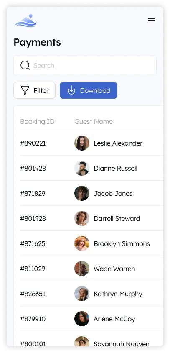Viewport: 170px width, 353px height.
Task: Open Jacob Jones's avatar photo
Action: coord(82,193)
